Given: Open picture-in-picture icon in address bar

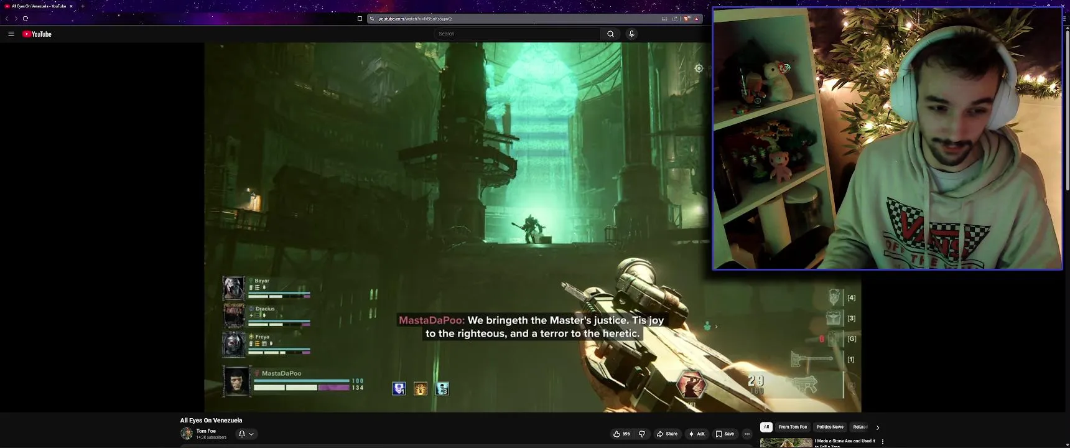Looking at the screenshot, I should tap(664, 19).
